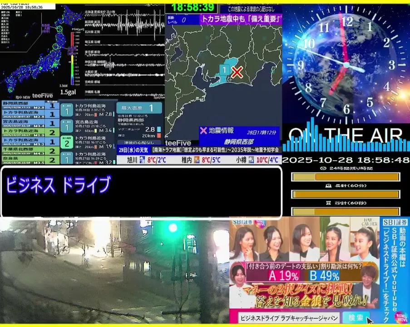This screenshot has height=327, width=410.
Task: Select the トカラ列島近海 M1.9 row in the left list
Action: pyautogui.click(x=30, y=132)
